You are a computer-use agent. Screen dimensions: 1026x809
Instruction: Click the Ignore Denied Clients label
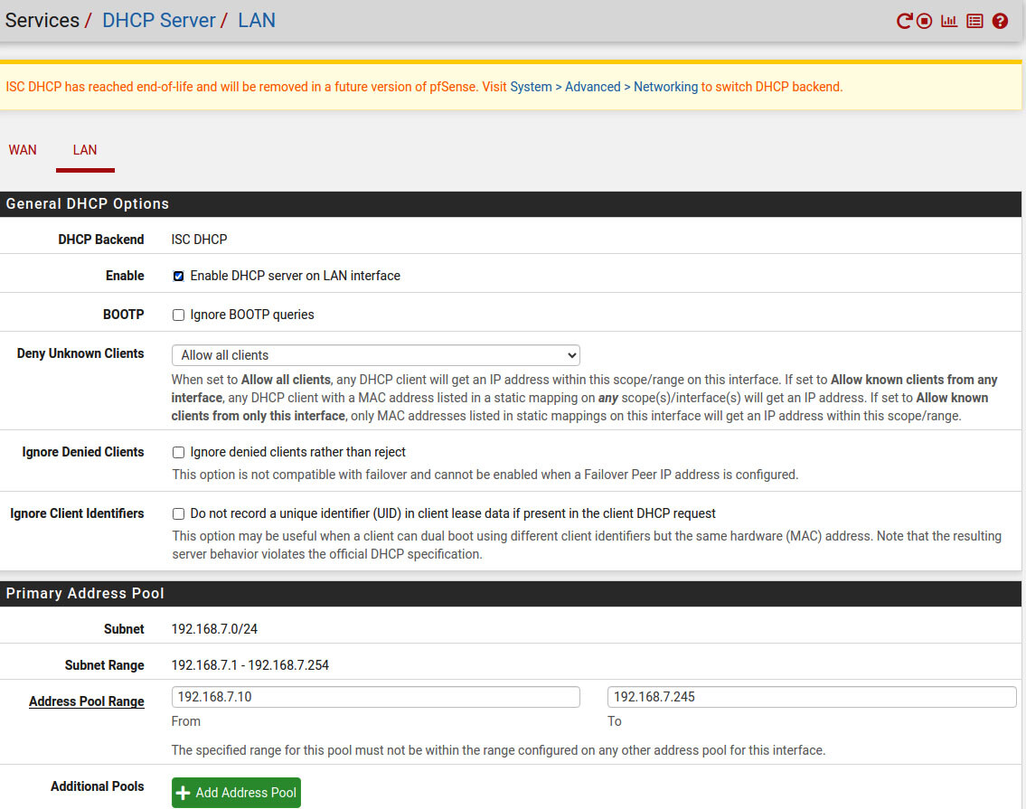pos(83,452)
